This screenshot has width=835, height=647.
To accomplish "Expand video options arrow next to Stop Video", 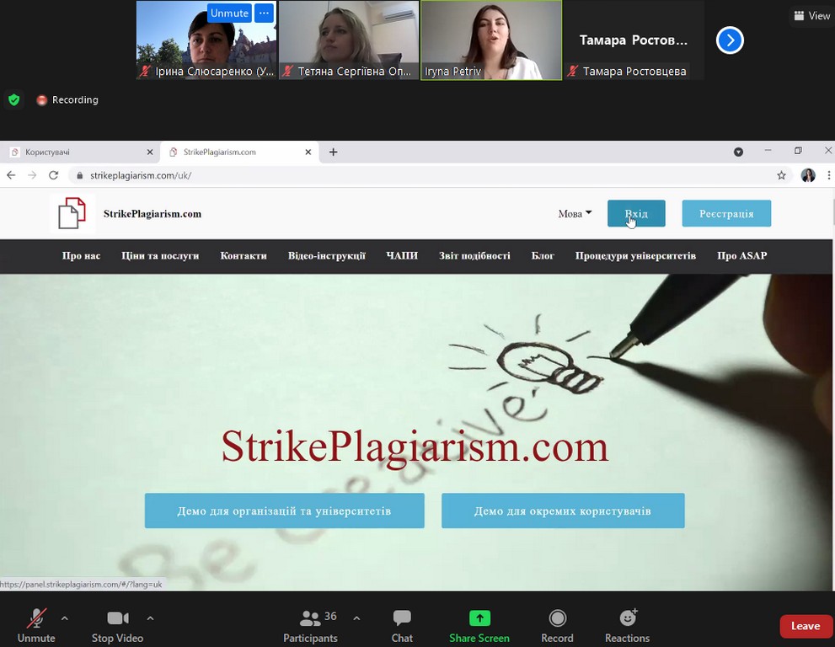I will click(x=151, y=618).
